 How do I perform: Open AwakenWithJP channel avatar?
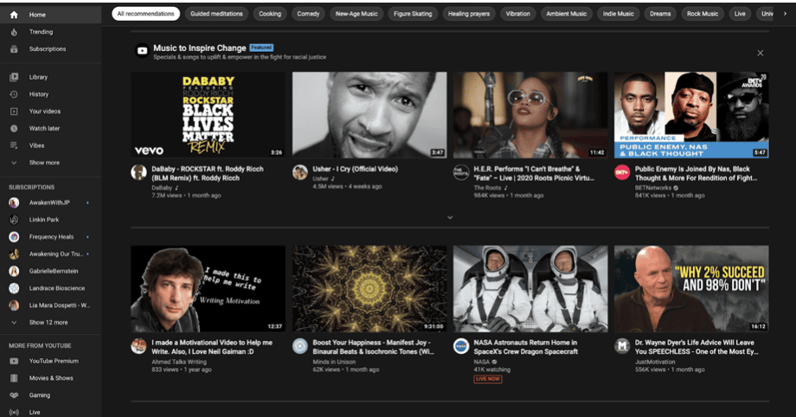[x=14, y=202]
